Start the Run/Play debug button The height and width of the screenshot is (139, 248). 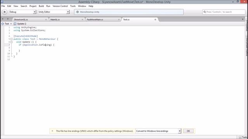coord(5,12)
